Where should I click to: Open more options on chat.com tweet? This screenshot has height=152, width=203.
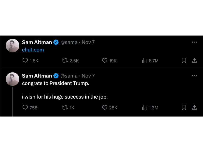(x=194, y=42)
